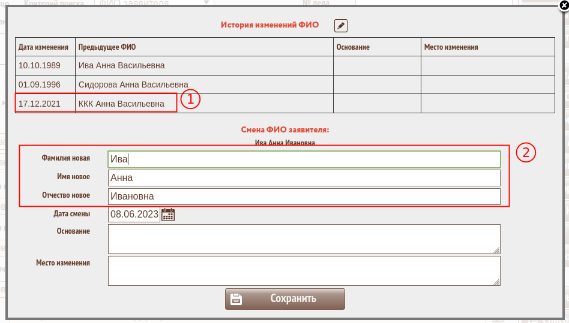Click into the Имя новое field

pos(304,178)
